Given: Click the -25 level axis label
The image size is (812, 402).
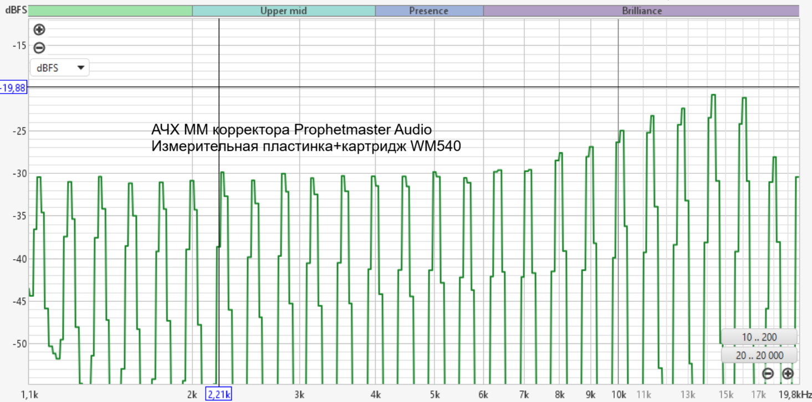Looking at the screenshot, I should coord(19,131).
